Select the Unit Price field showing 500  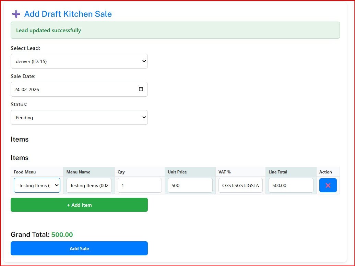(x=190, y=185)
